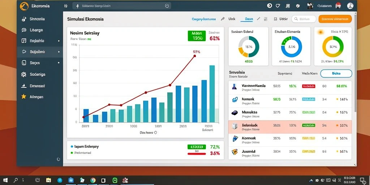The image size is (370, 185).
Task: Open the flask icon in first table row
Action: (x=234, y=87)
